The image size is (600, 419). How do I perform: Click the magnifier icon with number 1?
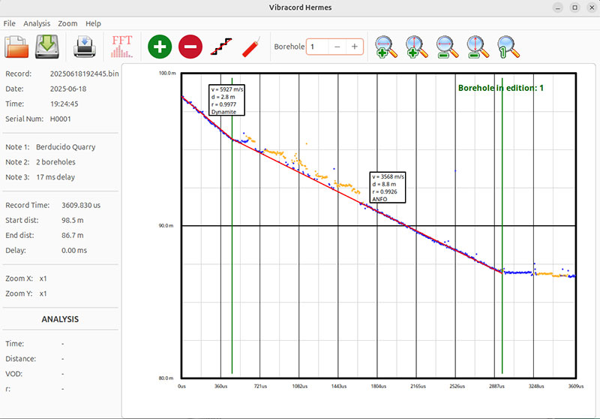pos(508,47)
